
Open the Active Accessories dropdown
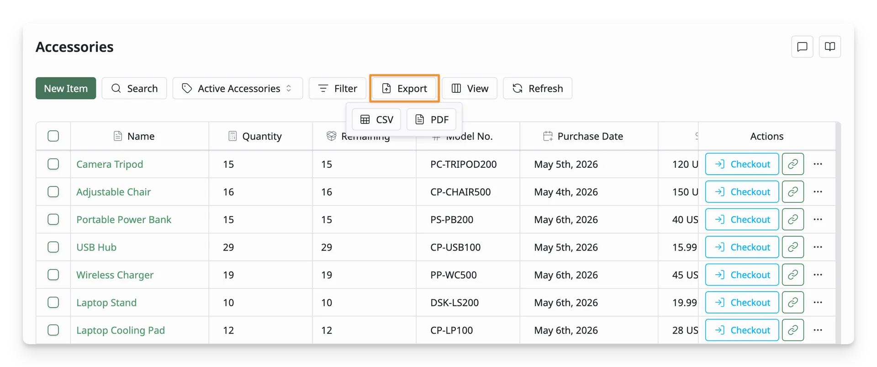238,88
